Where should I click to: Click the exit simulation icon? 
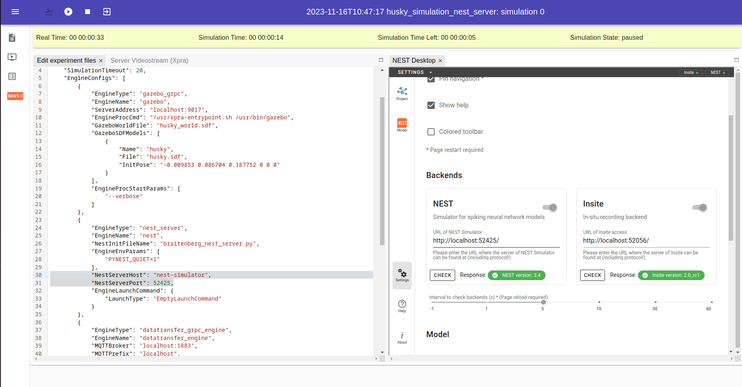tap(107, 12)
